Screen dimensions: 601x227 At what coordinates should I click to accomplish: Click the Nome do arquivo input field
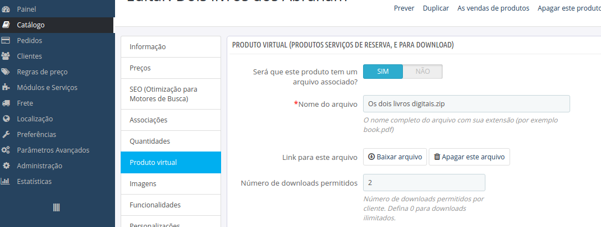click(x=466, y=103)
